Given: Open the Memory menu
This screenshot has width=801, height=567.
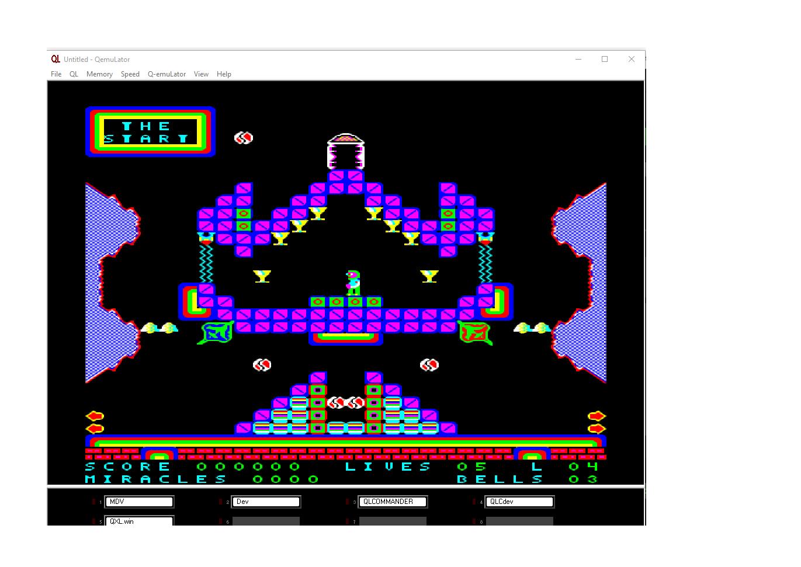Looking at the screenshot, I should [99, 74].
